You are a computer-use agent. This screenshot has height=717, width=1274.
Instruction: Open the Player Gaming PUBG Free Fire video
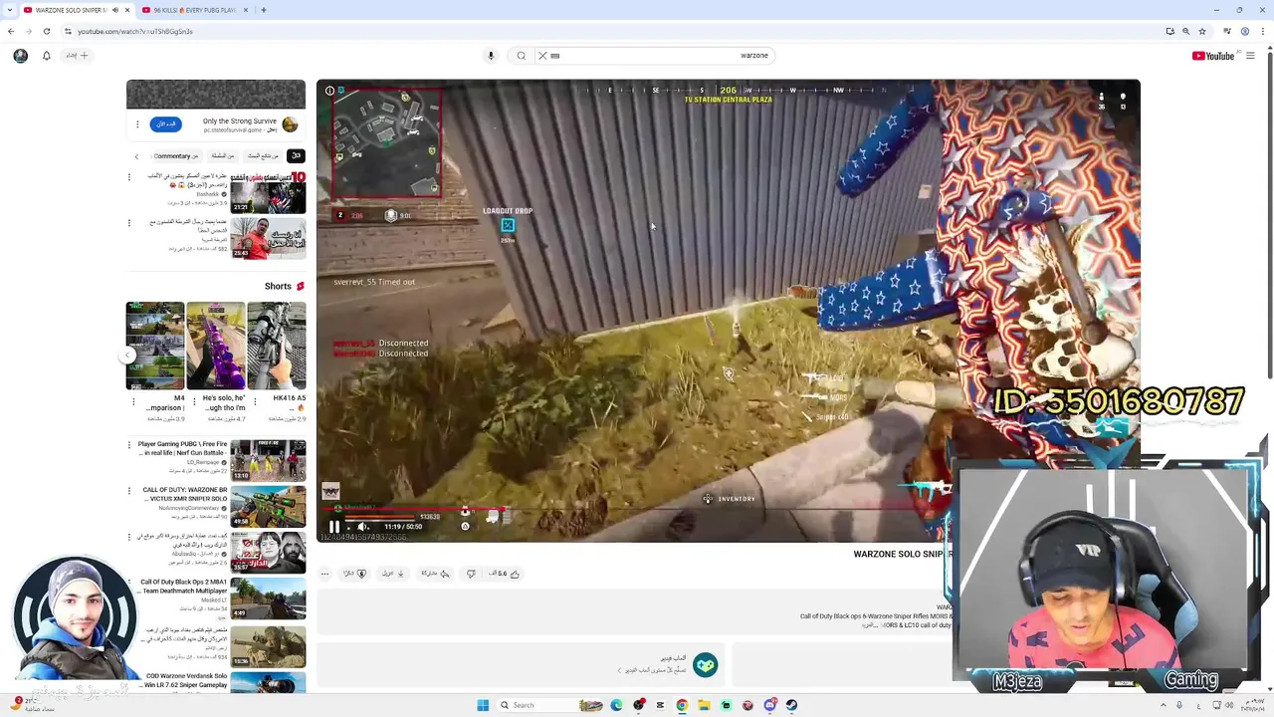pyautogui.click(x=268, y=460)
